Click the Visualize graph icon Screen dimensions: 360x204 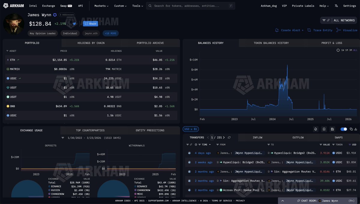click(338, 30)
